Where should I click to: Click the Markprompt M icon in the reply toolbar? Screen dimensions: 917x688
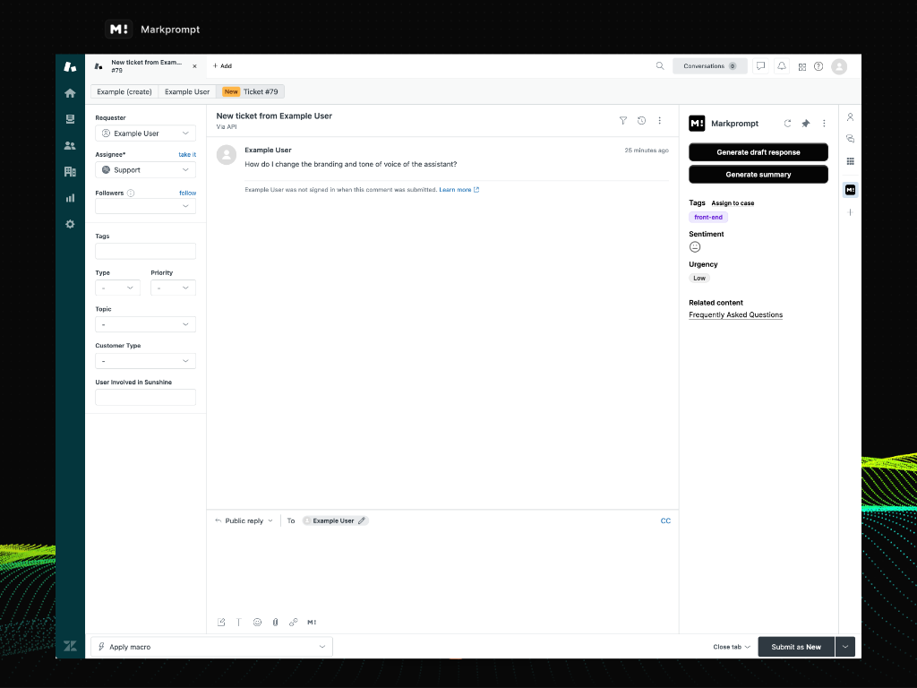(x=312, y=623)
